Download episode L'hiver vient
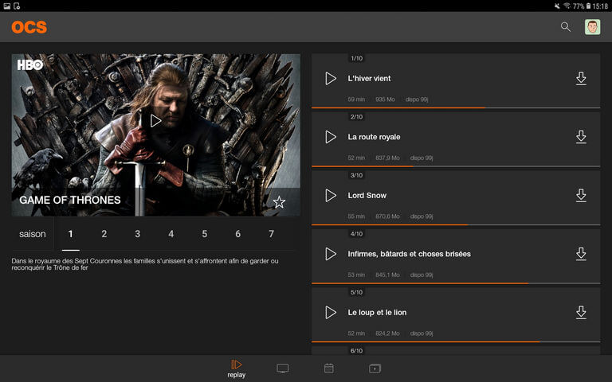The height and width of the screenshot is (382, 612). [x=581, y=78]
